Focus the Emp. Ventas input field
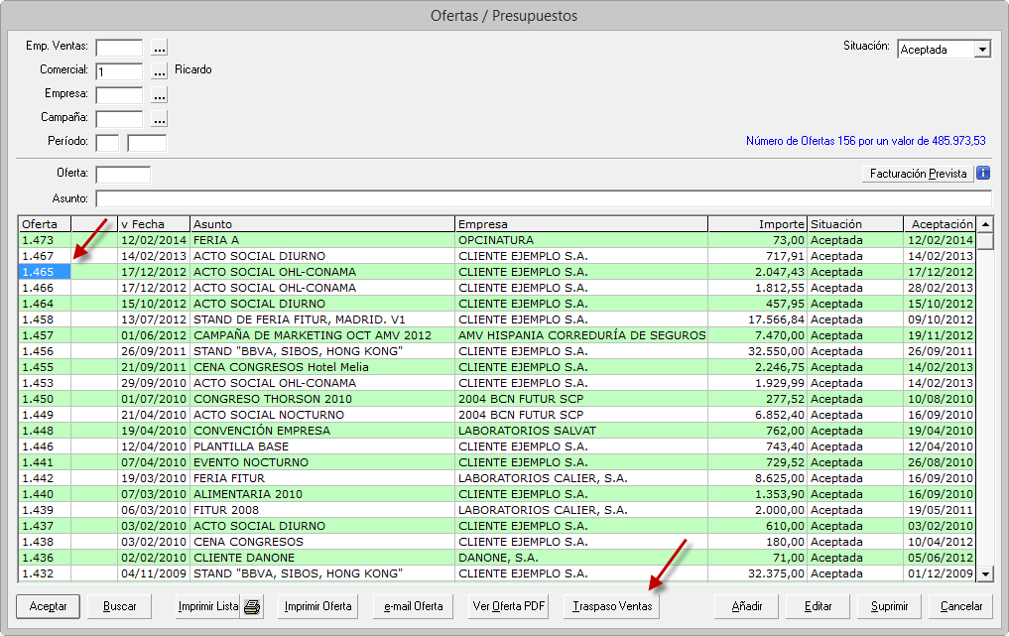The height and width of the screenshot is (636, 1009). click(119, 48)
